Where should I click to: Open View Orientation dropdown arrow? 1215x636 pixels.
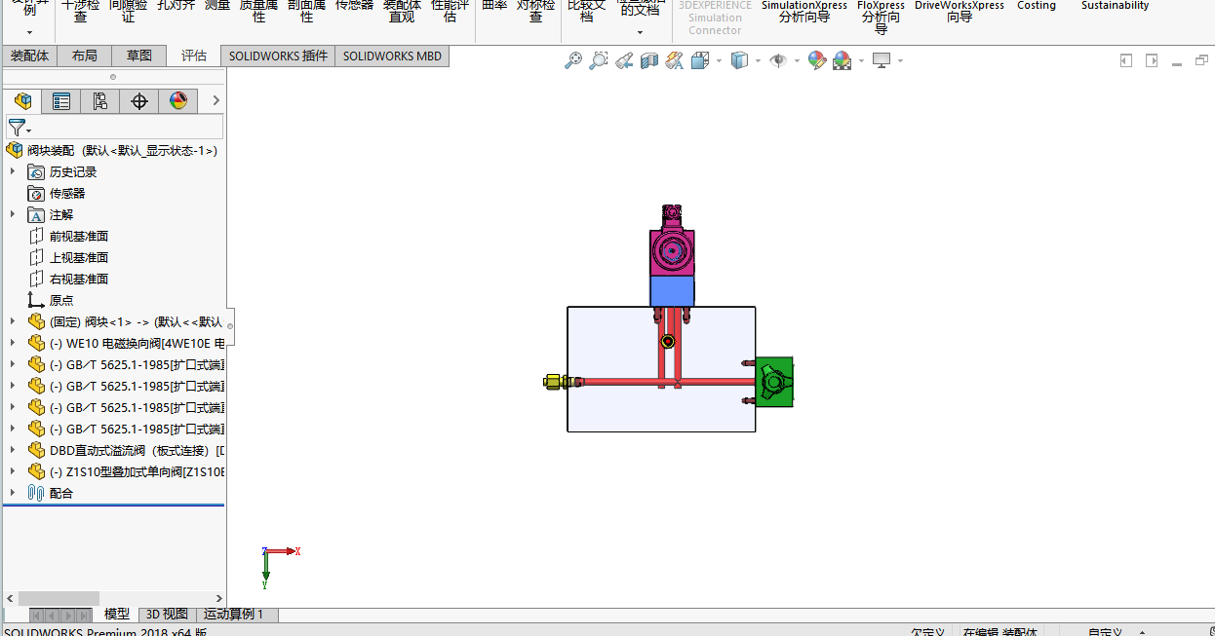[x=719, y=60]
